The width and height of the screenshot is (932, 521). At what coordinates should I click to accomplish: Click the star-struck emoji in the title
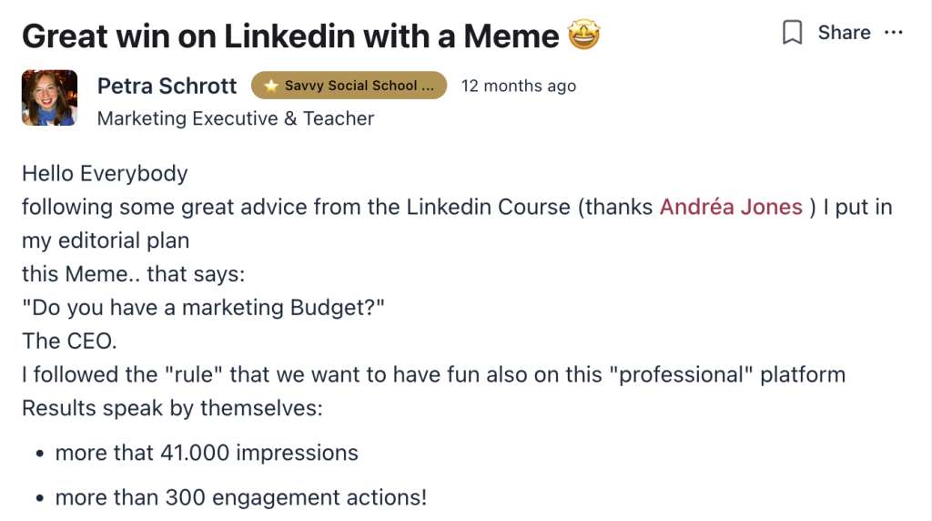pyautogui.click(x=583, y=36)
